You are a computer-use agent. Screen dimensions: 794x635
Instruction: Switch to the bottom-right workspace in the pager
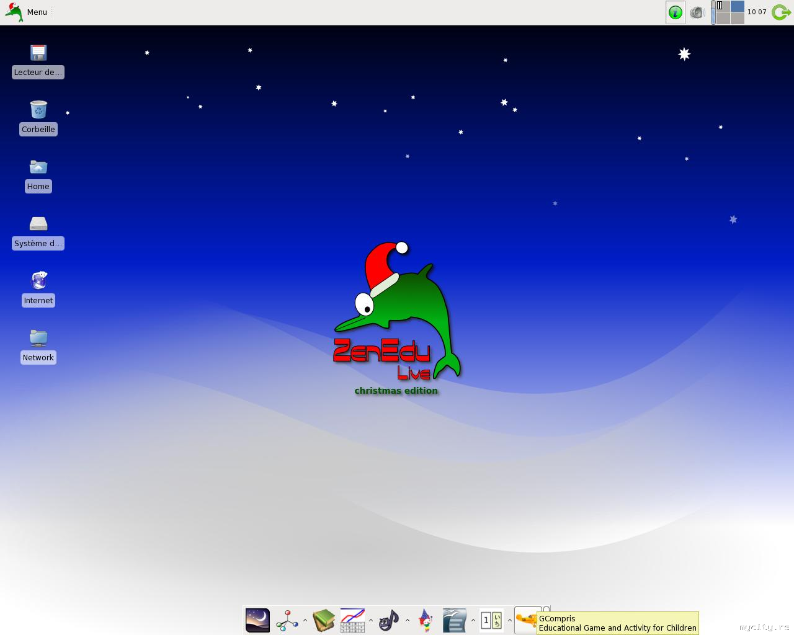(738, 18)
